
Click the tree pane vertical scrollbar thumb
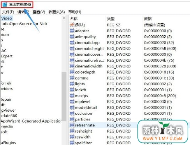point(64,96)
